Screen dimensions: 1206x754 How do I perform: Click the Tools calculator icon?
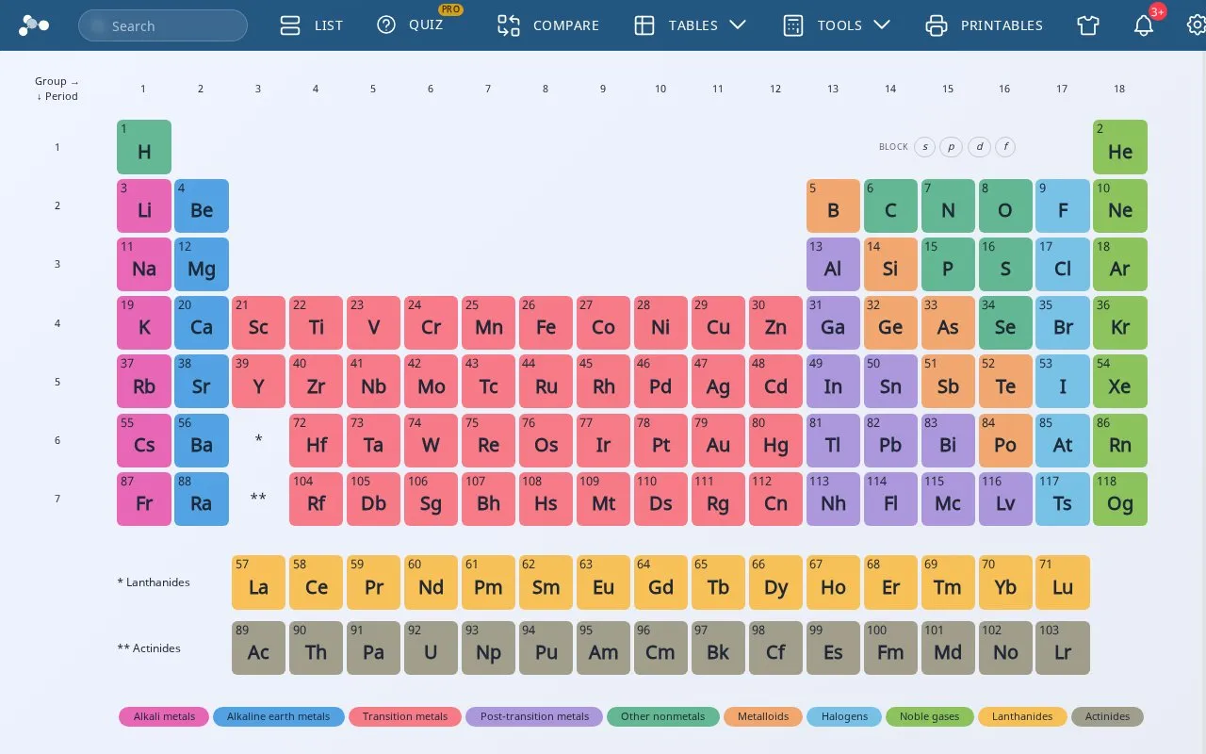(793, 25)
